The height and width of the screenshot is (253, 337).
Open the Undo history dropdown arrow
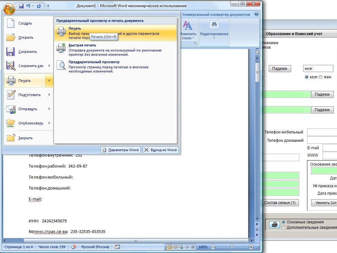pos(33,6)
